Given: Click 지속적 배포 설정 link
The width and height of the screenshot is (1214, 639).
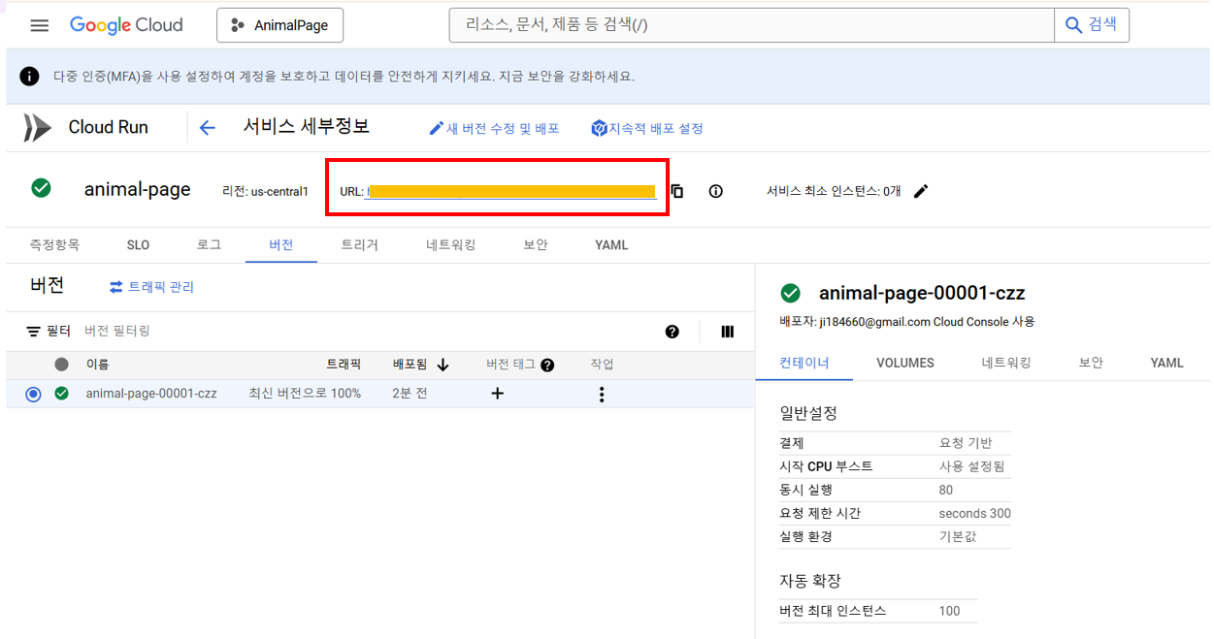Looking at the screenshot, I should (x=647, y=128).
